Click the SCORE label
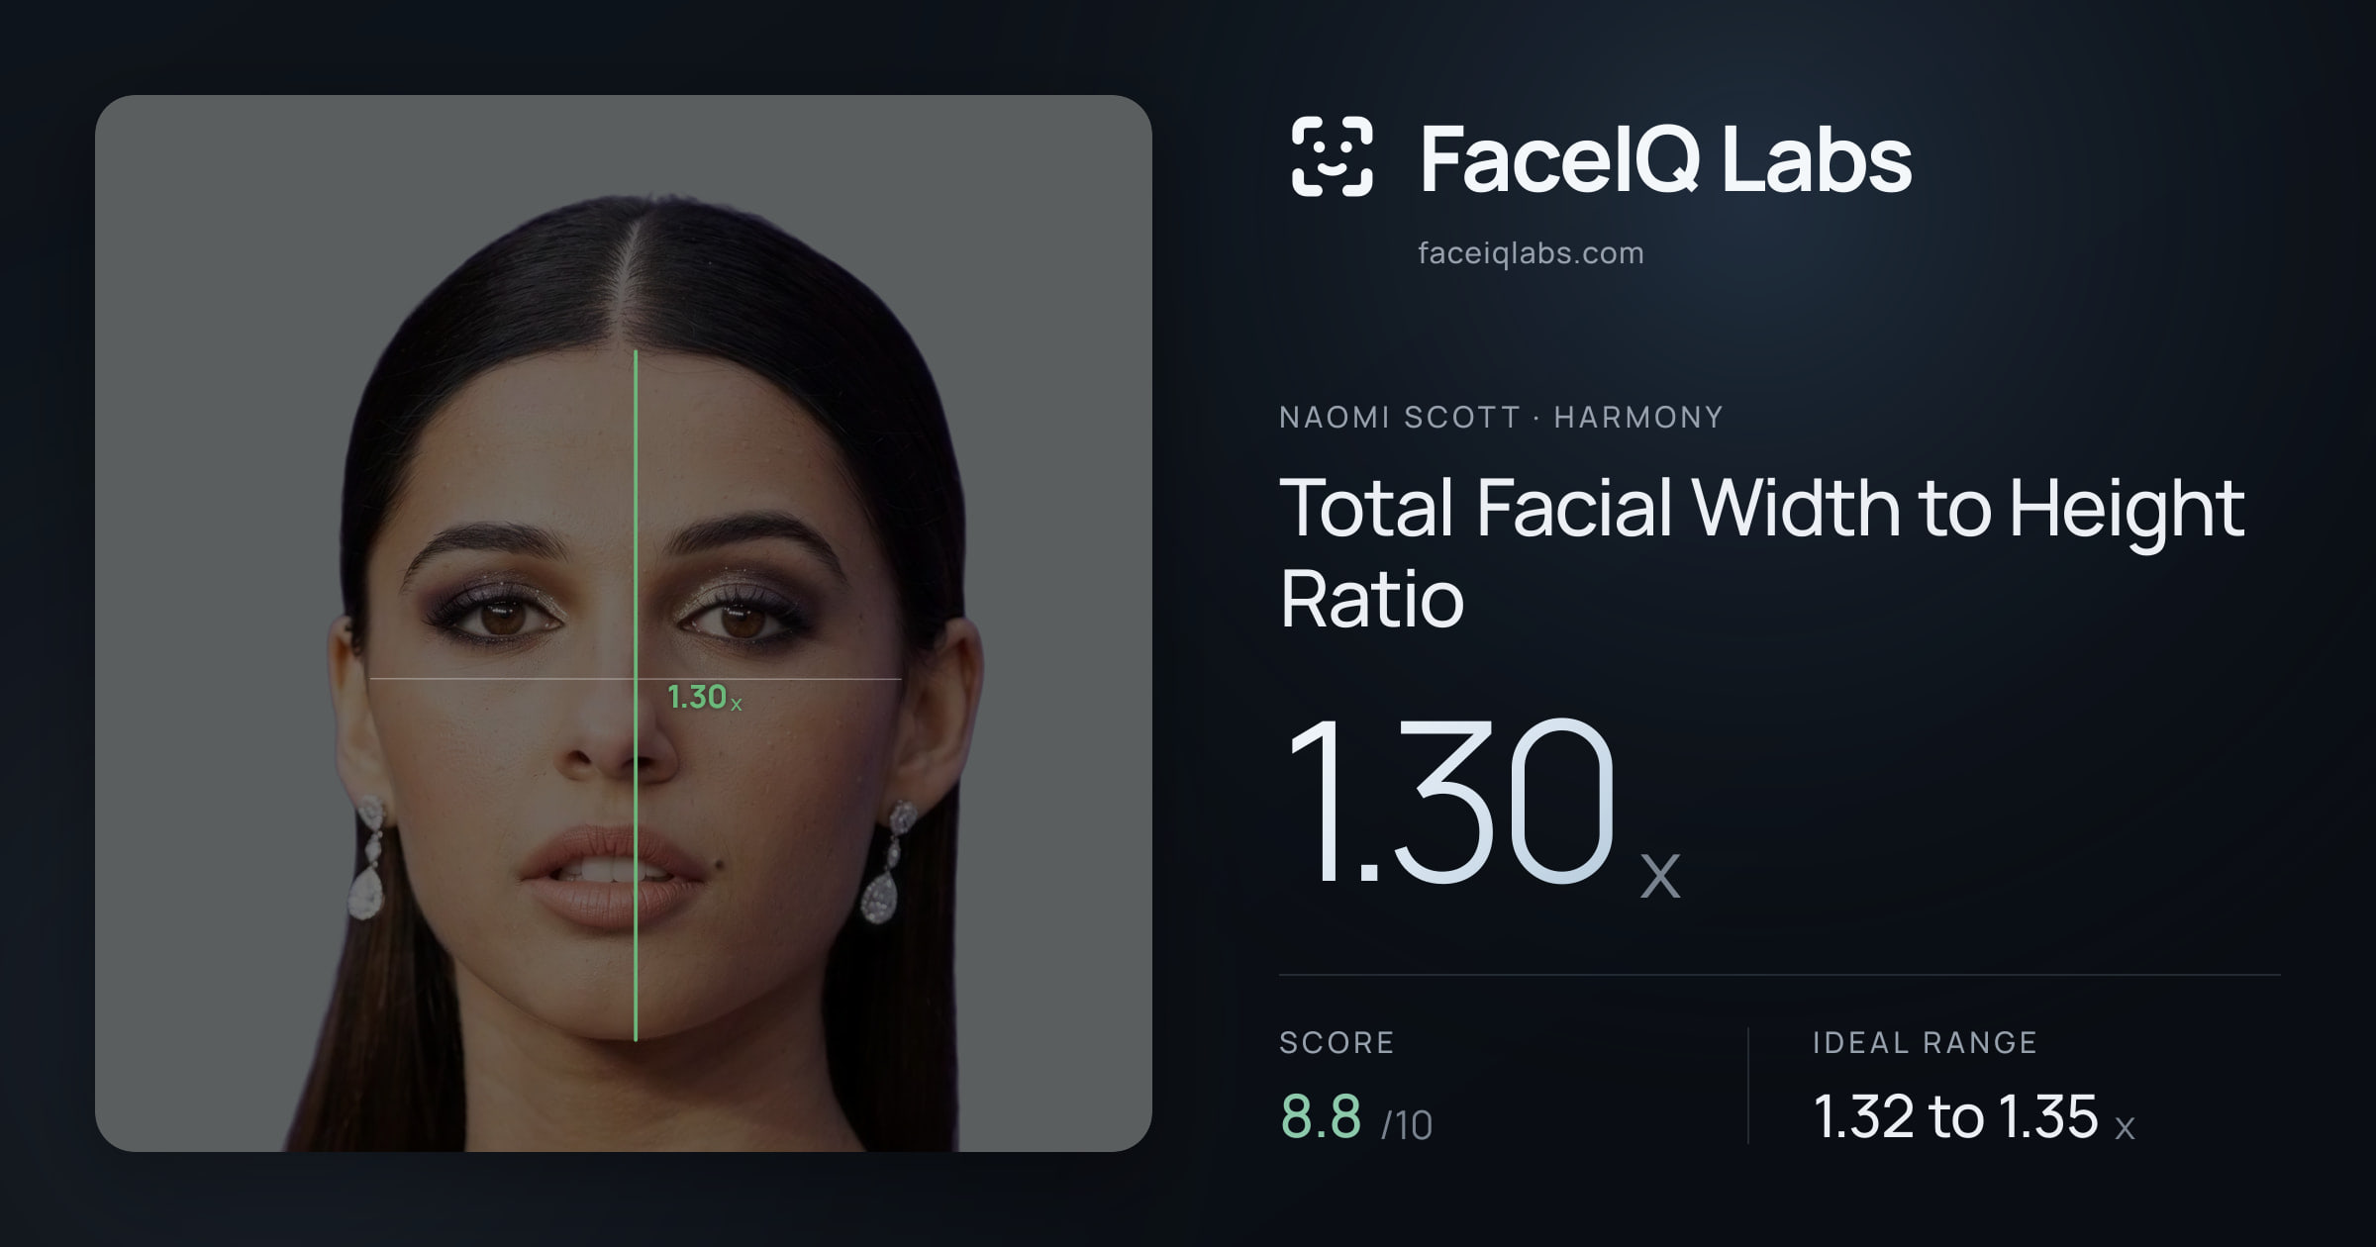The image size is (2376, 1247). pyautogui.click(x=1336, y=1042)
